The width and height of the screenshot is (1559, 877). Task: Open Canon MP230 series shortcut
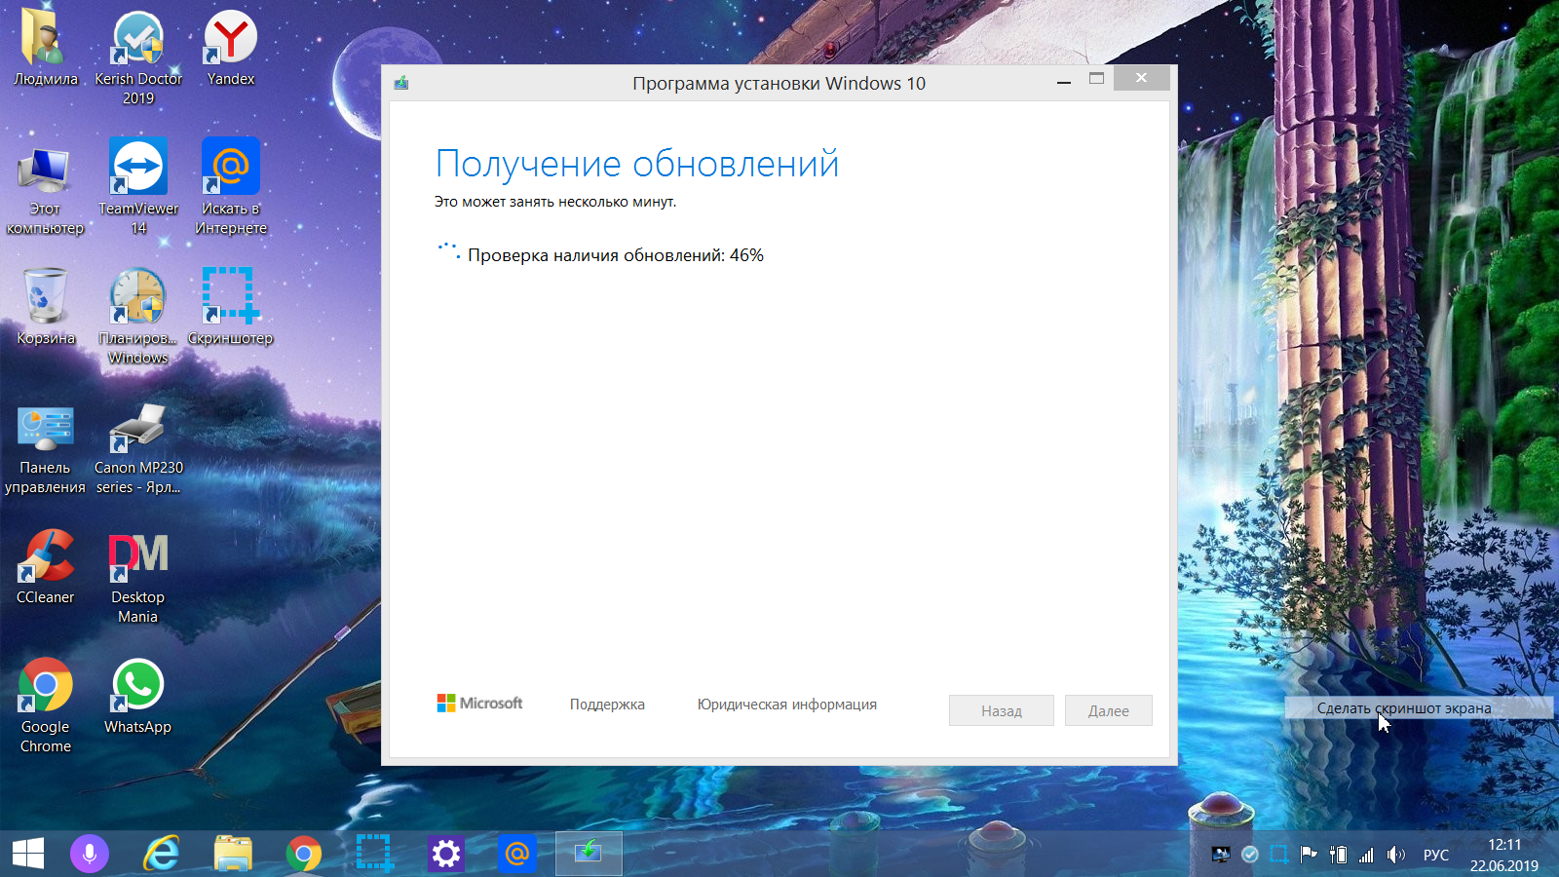[138, 448]
